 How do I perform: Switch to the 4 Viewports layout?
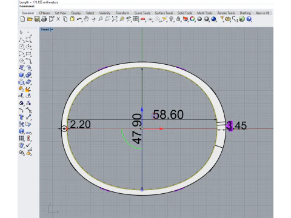(136, 19)
